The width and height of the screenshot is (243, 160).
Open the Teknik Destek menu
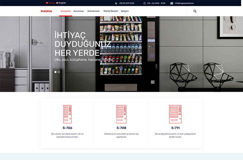[x=111, y=11]
